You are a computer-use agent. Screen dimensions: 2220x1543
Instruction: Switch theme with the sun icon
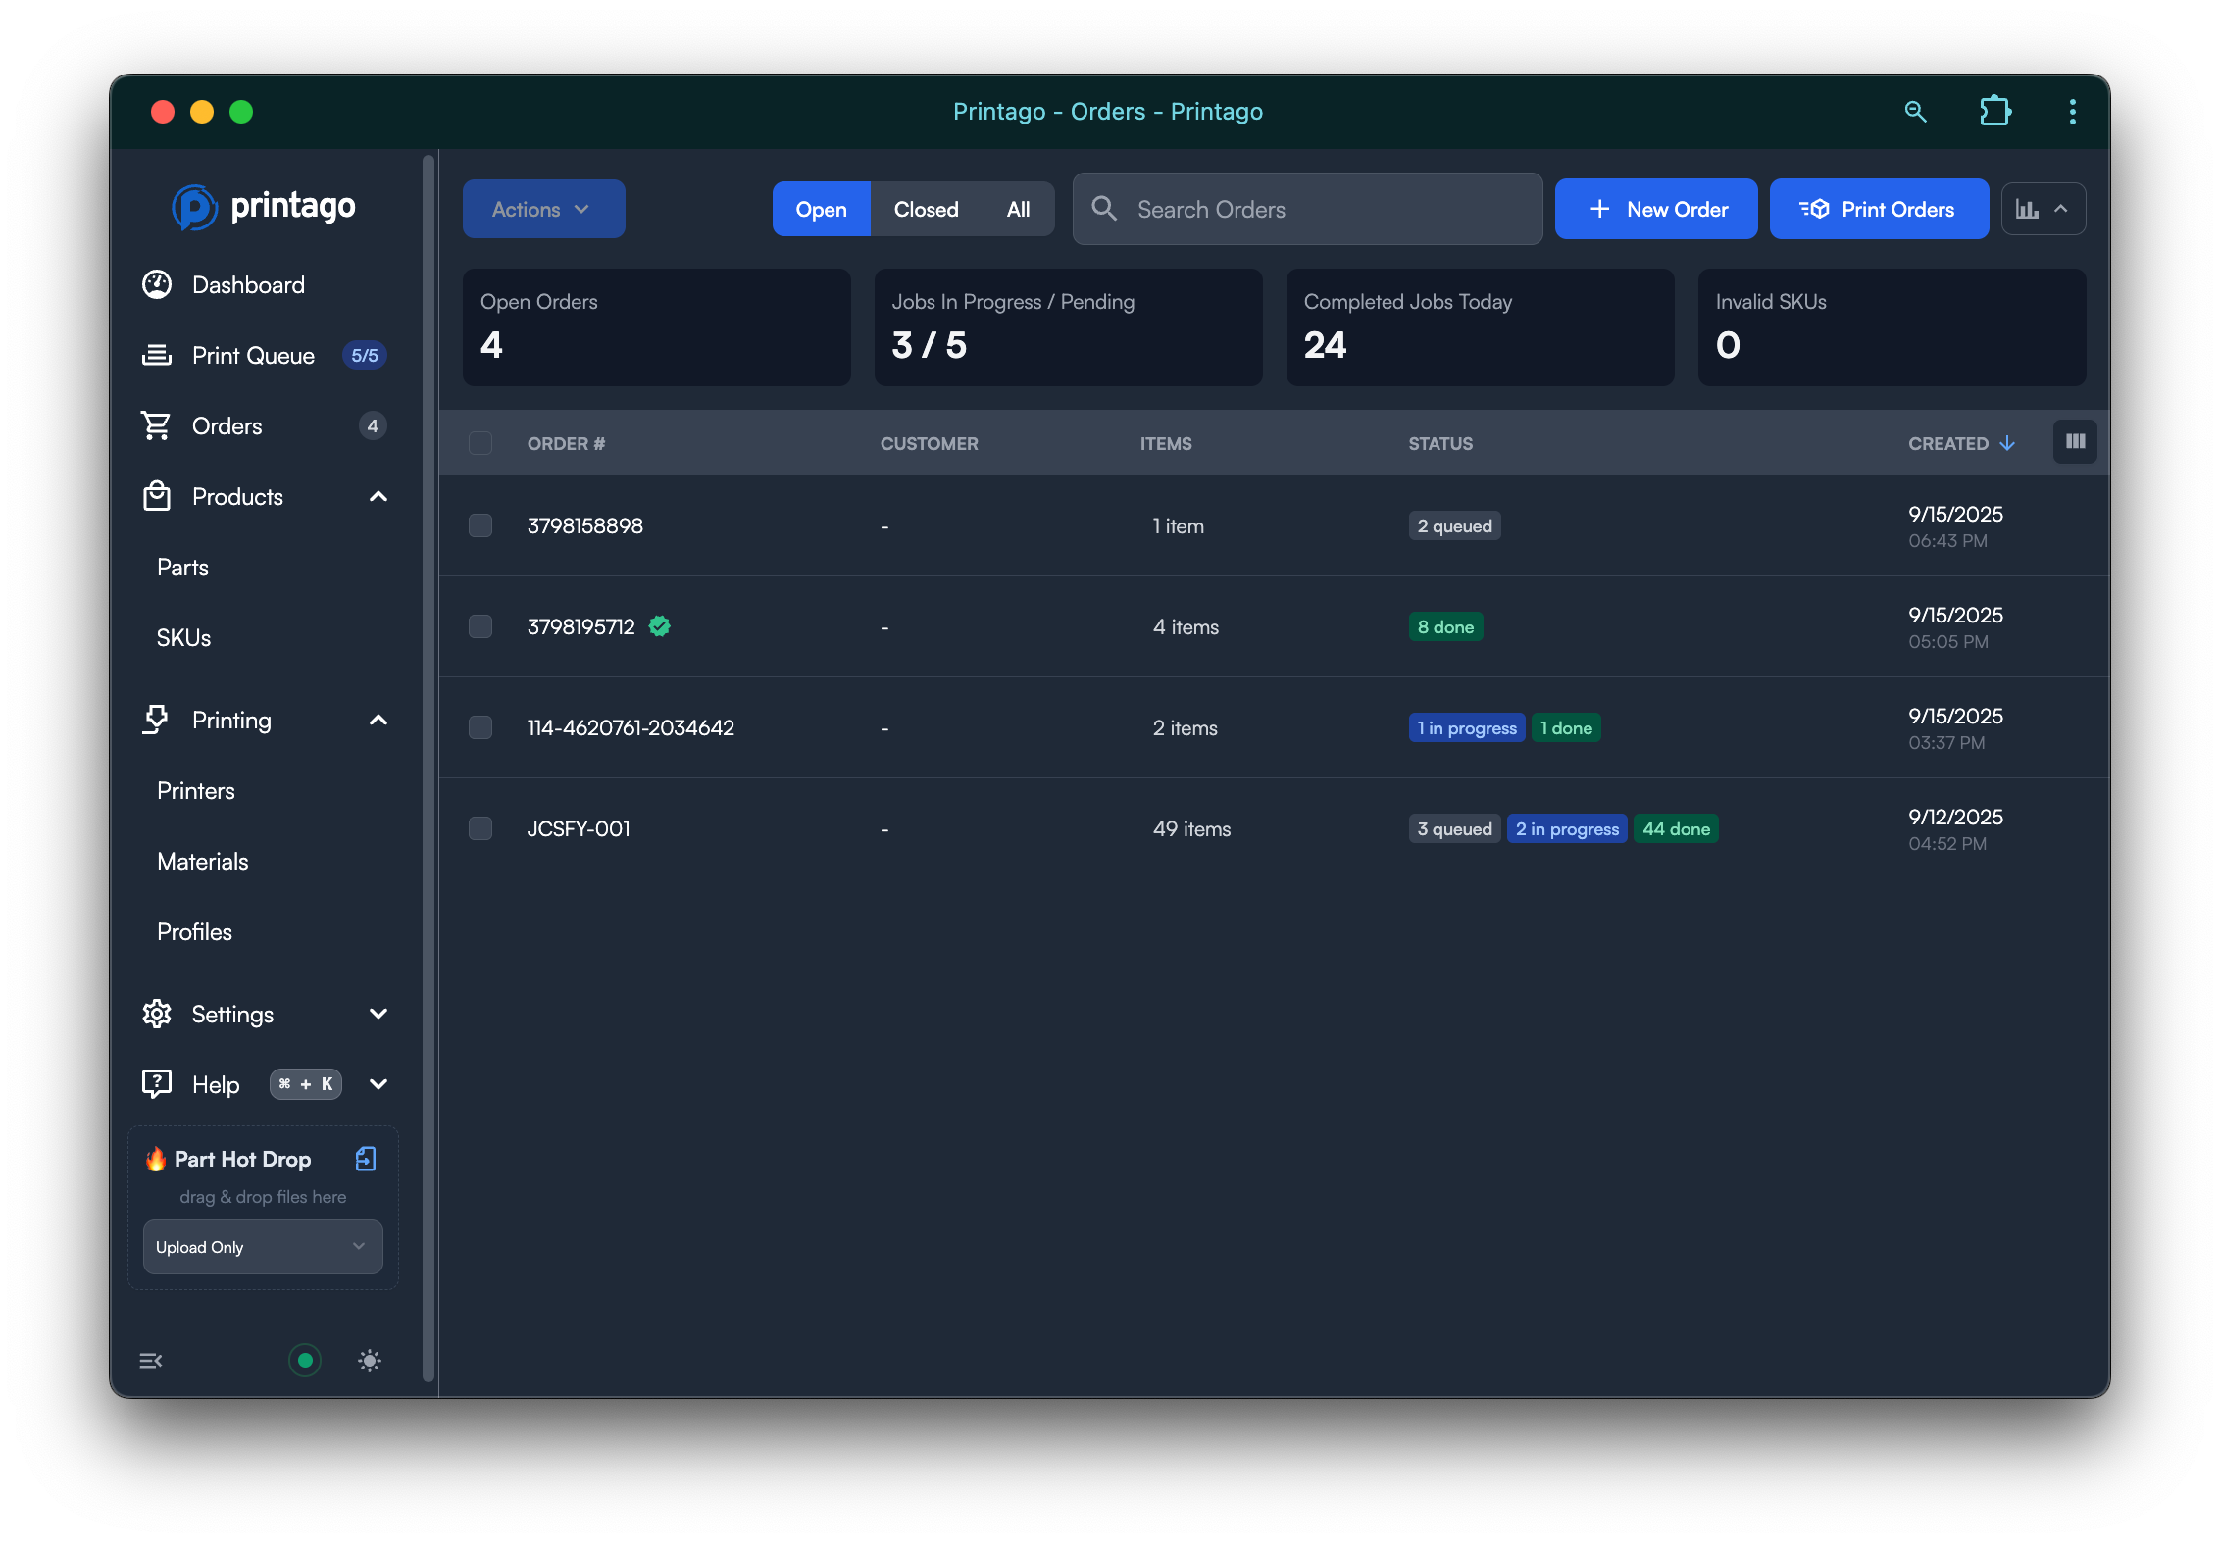click(370, 1360)
